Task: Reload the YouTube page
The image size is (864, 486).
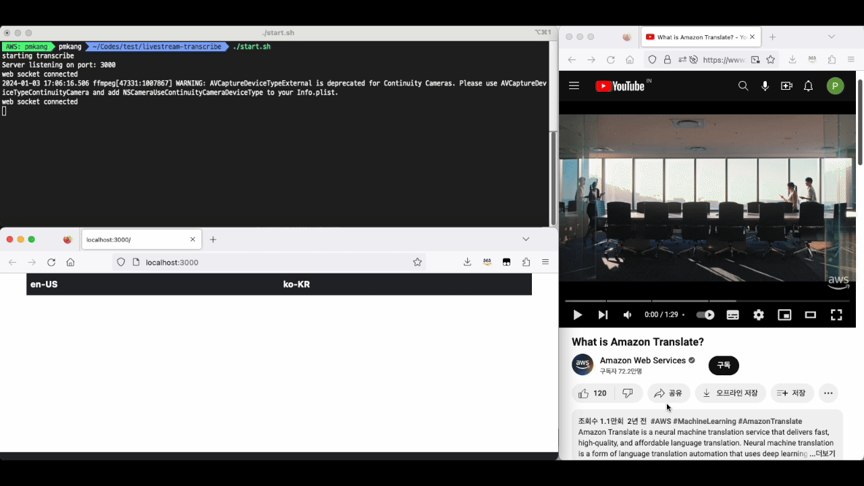Action: coord(611,60)
